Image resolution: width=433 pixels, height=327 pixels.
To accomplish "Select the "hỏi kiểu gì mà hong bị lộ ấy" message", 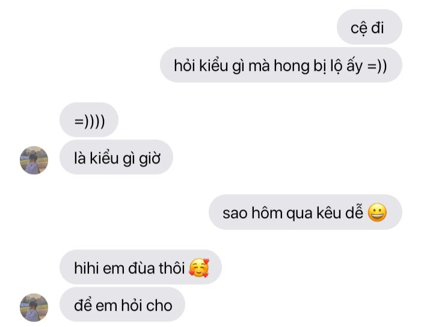I will pos(281,65).
